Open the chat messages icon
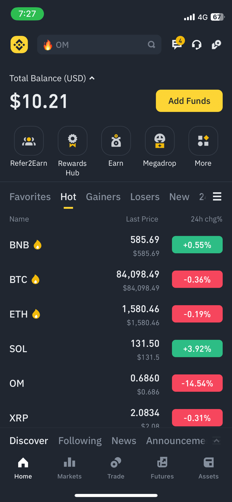The height and width of the screenshot is (502, 232). (x=177, y=44)
